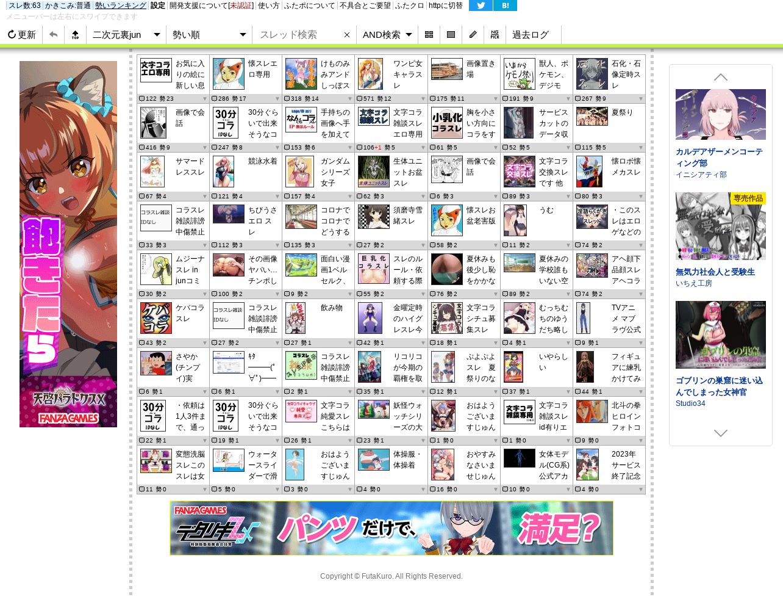The width and height of the screenshot is (783, 597).
Task: Open 使い方 usage link
Action: (x=269, y=5)
